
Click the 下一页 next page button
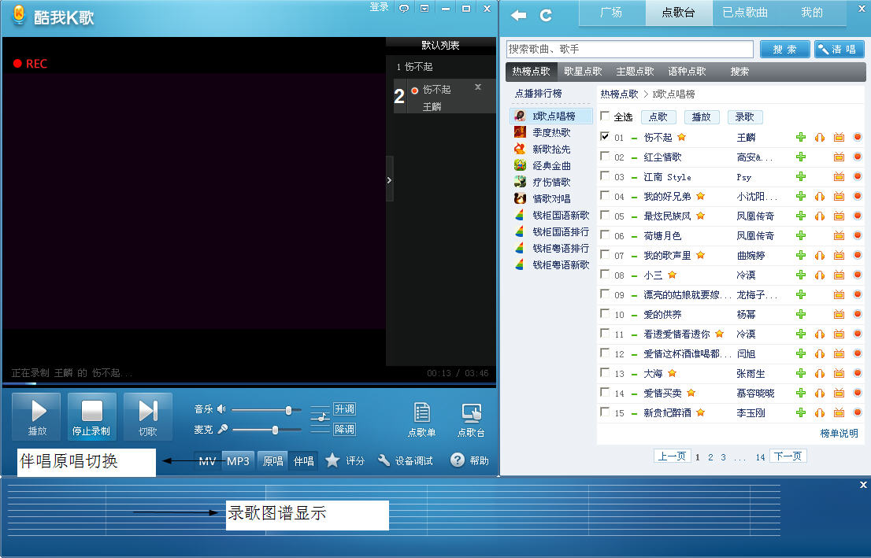788,456
